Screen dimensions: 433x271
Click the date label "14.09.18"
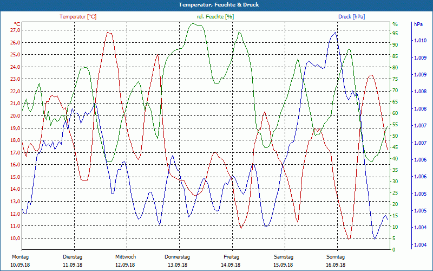(231, 265)
